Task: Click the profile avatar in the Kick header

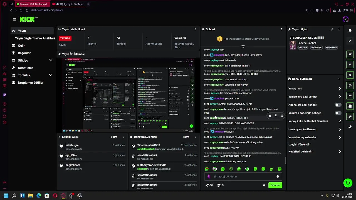Action: [x=345, y=19]
